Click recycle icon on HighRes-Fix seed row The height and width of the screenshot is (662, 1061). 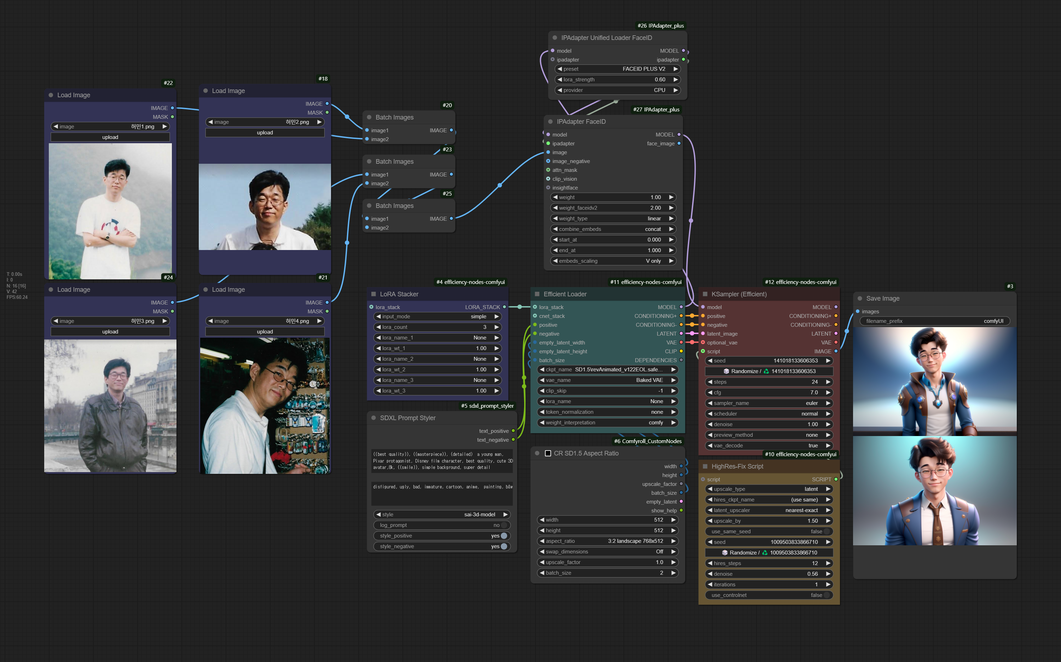[765, 553]
